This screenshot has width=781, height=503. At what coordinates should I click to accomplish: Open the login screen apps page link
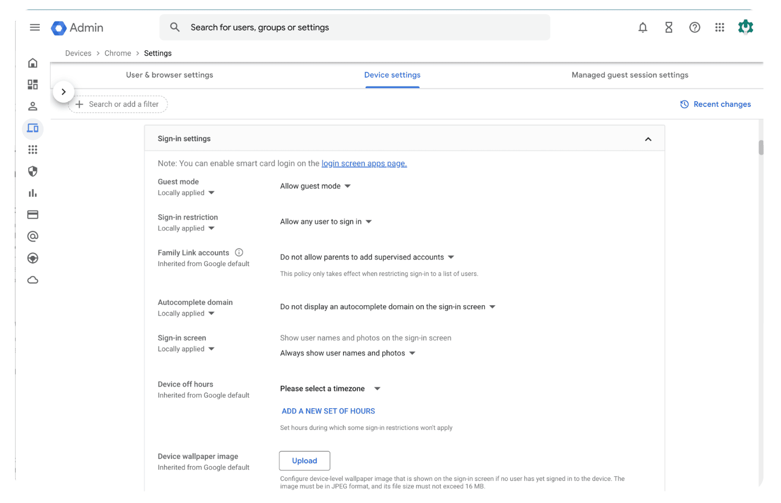[364, 164]
